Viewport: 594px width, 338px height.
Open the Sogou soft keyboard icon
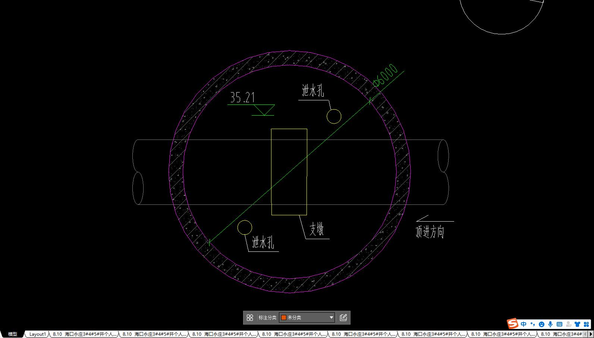click(x=559, y=324)
